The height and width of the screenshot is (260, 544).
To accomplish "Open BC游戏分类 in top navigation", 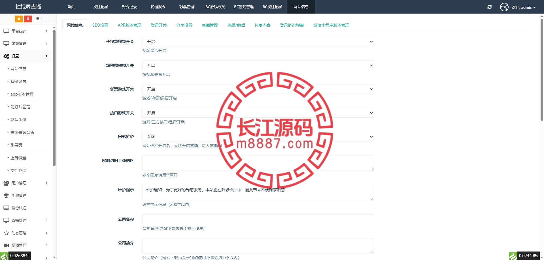I will pos(215,7).
